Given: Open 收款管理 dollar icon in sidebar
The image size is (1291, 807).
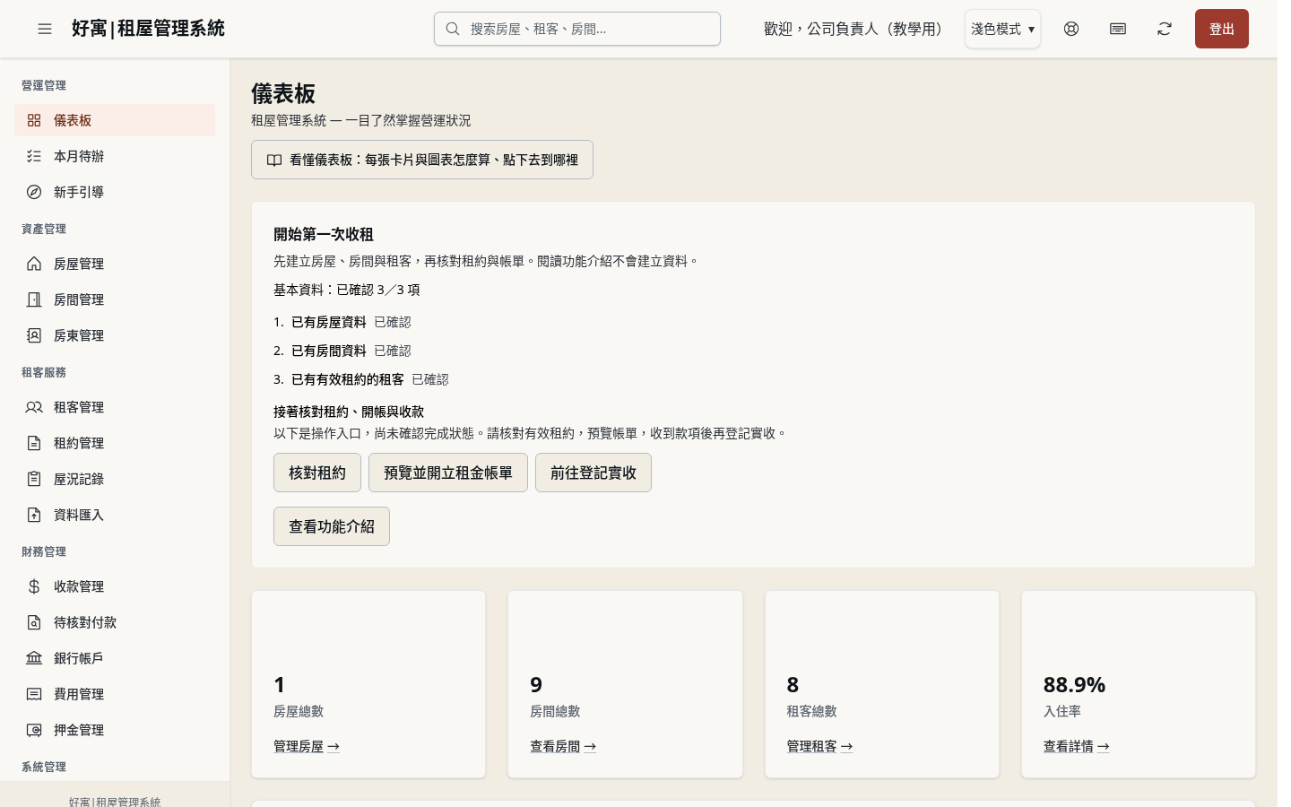Looking at the screenshot, I should coord(34,586).
